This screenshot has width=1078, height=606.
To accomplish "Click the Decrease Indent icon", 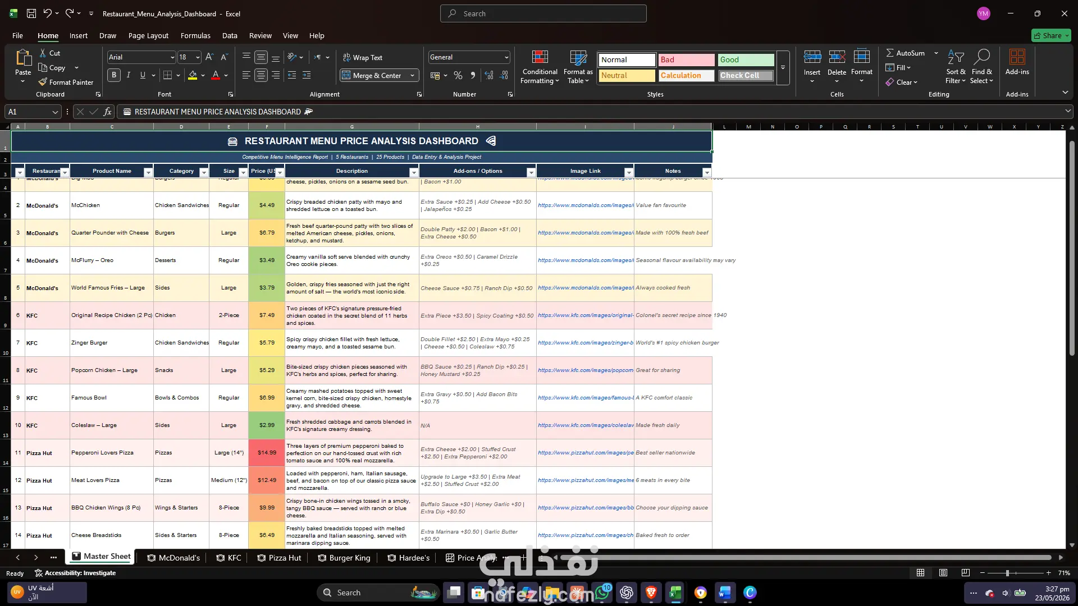I will point(292,75).
